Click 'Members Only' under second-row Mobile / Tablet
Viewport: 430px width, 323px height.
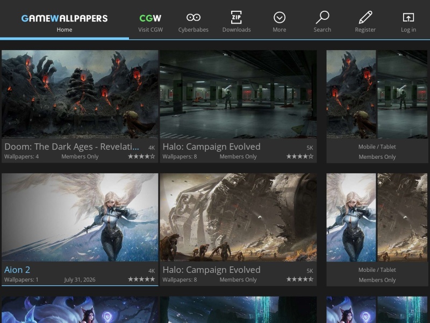pyautogui.click(x=377, y=280)
